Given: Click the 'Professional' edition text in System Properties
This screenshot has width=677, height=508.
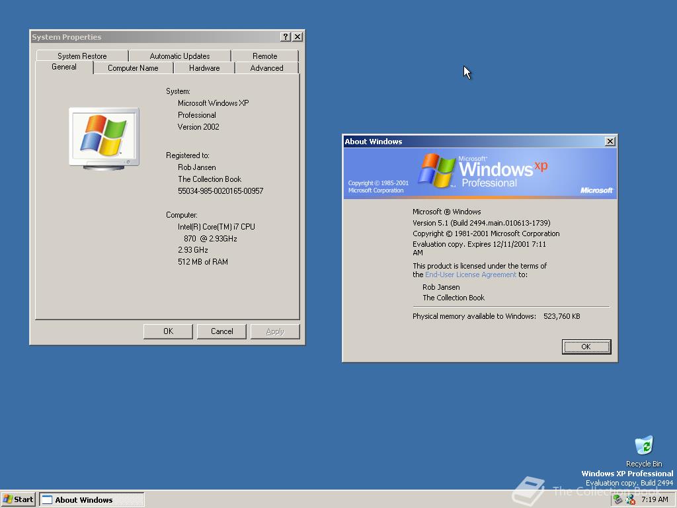Looking at the screenshot, I should tap(196, 115).
